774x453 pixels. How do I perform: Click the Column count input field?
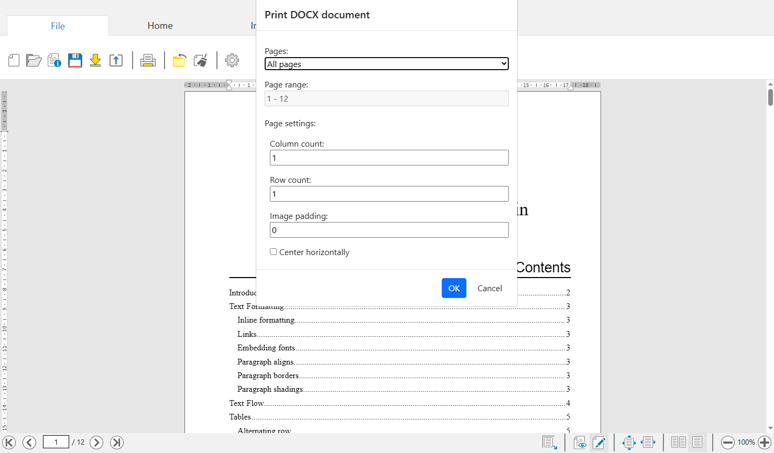click(x=389, y=158)
